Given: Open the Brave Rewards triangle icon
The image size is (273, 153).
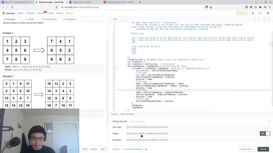Looking at the screenshot, I should click(x=211, y=7).
